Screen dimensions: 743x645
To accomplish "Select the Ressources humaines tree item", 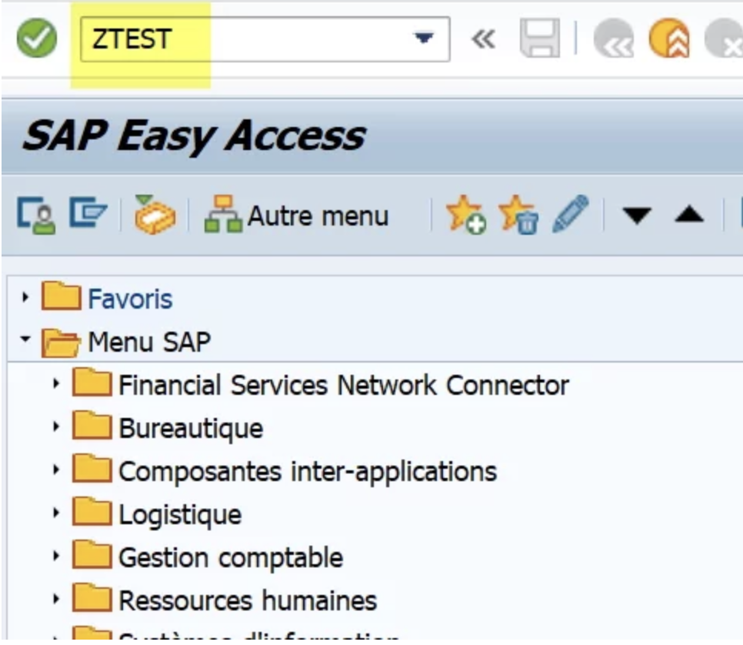I will (x=248, y=600).
